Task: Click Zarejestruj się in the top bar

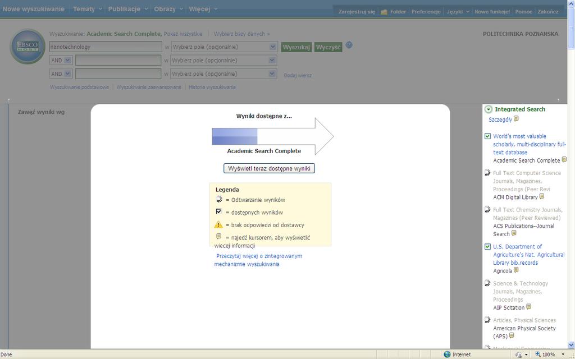Action: pyautogui.click(x=357, y=12)
